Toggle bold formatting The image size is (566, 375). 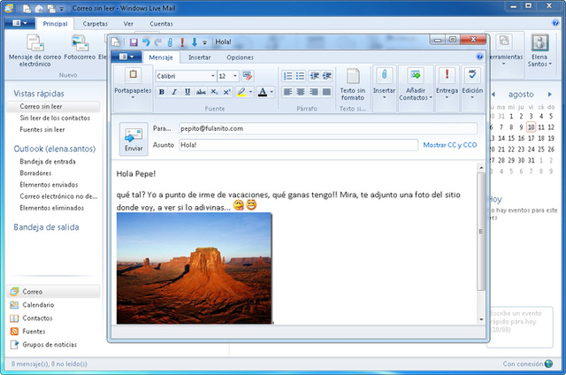162,92
